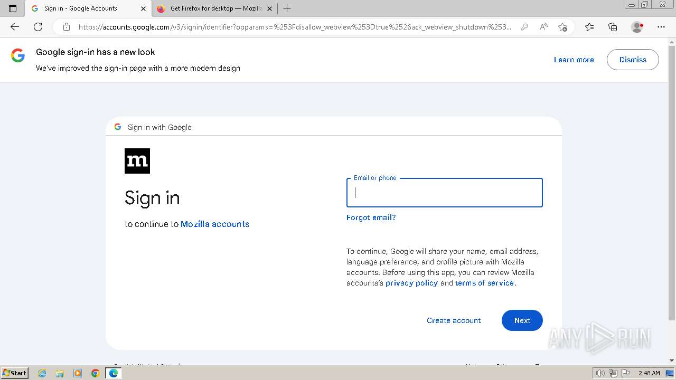This screenshot has height=380, width=676.
Task: View site information lock icon
Action: (67, 27)
